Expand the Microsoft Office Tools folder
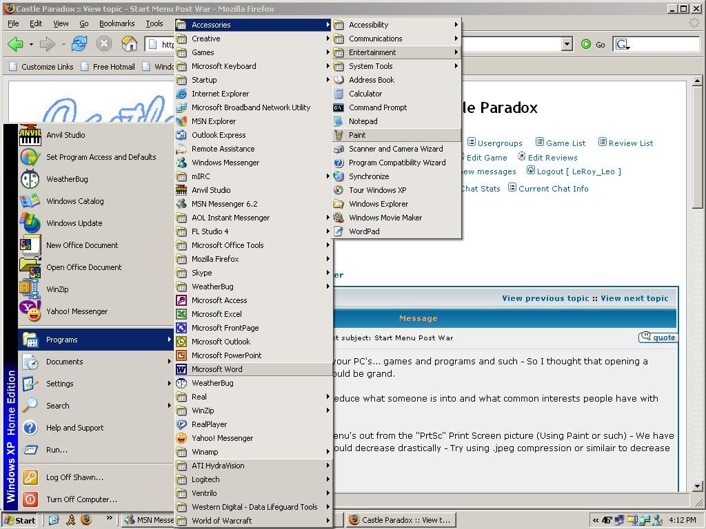 pyautogui.click(x=254, y=245)
